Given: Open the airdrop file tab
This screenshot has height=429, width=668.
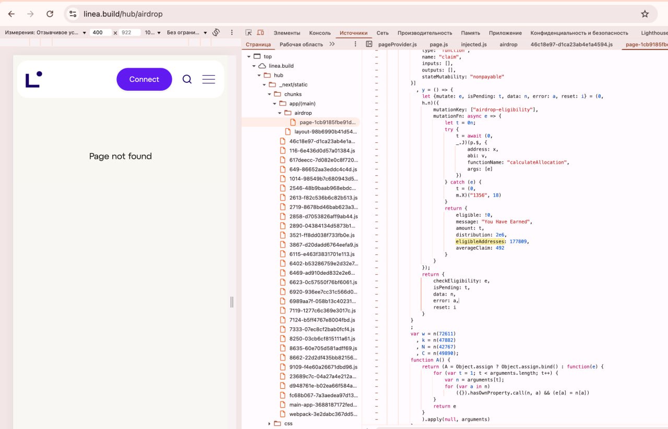Looking at the screenshot, I should point(509,44).
